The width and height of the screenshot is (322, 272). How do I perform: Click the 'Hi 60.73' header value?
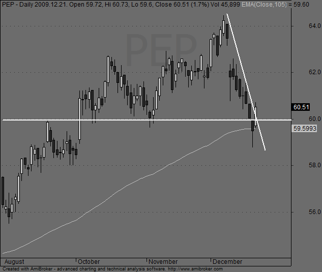[x=117, y=4]
